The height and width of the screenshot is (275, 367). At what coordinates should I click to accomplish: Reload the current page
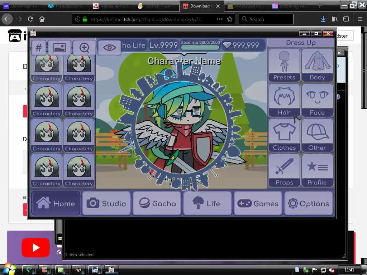[30, 19]
